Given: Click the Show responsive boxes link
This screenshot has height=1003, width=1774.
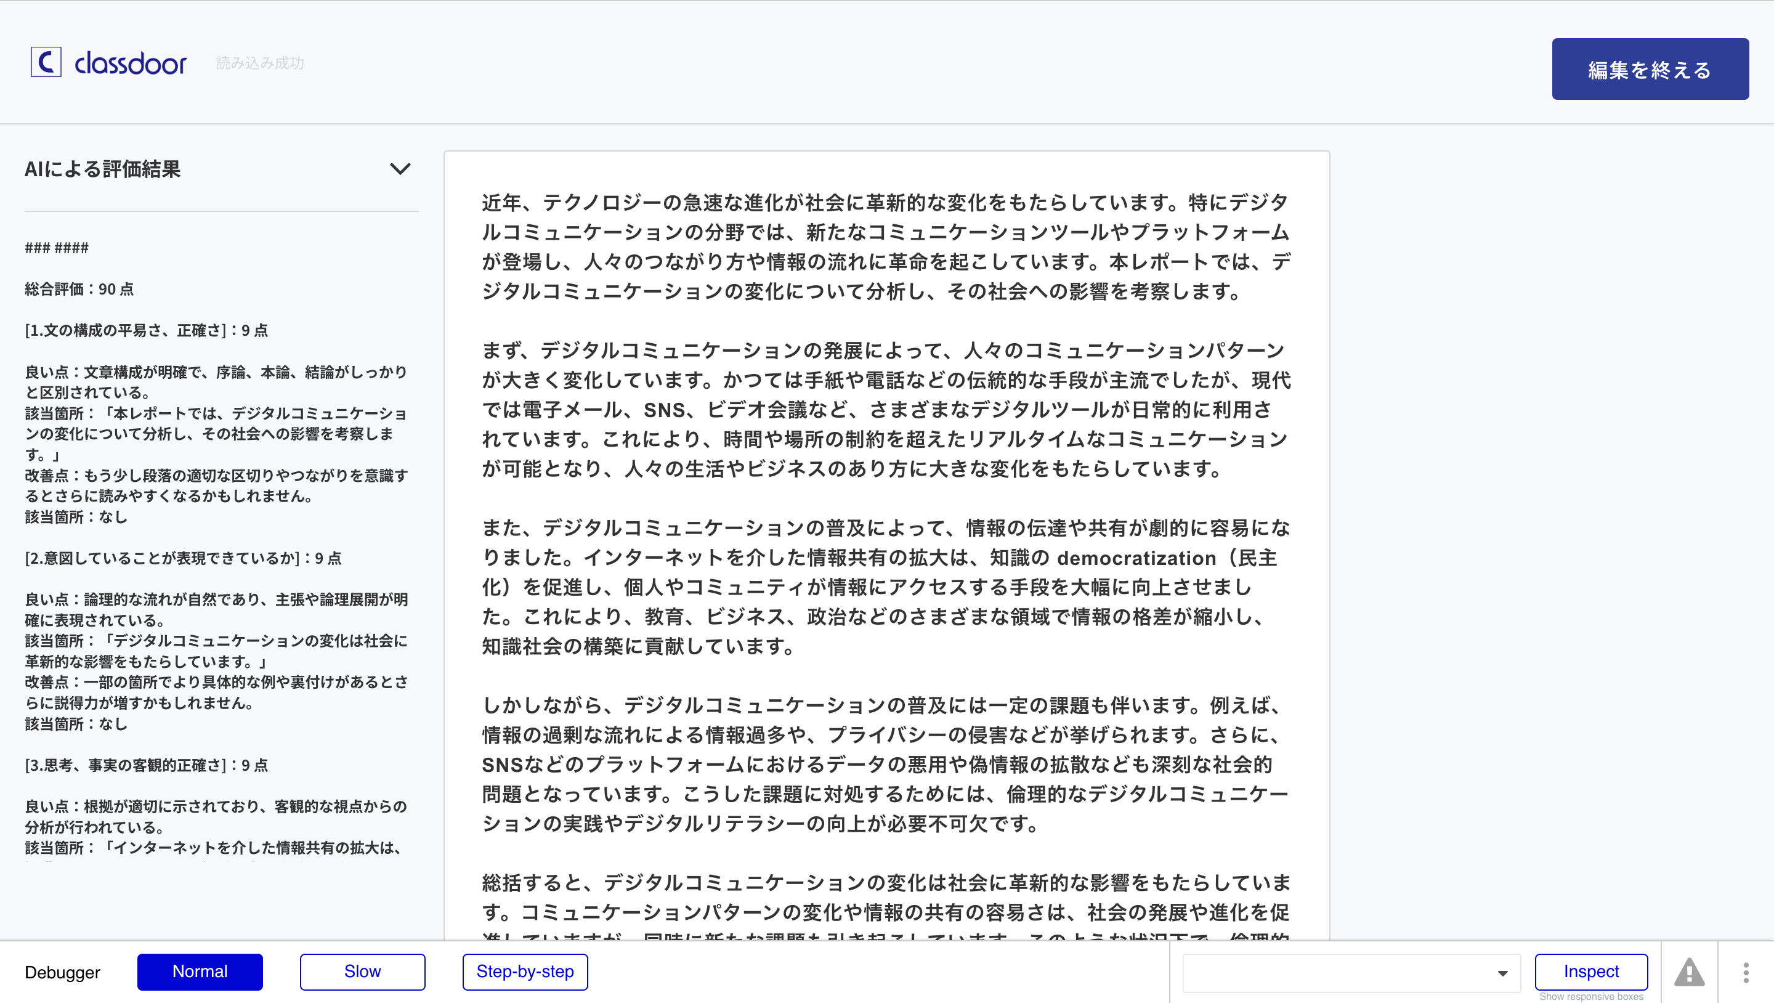Looking at the screenshot, I should (x=1591, y=996).
